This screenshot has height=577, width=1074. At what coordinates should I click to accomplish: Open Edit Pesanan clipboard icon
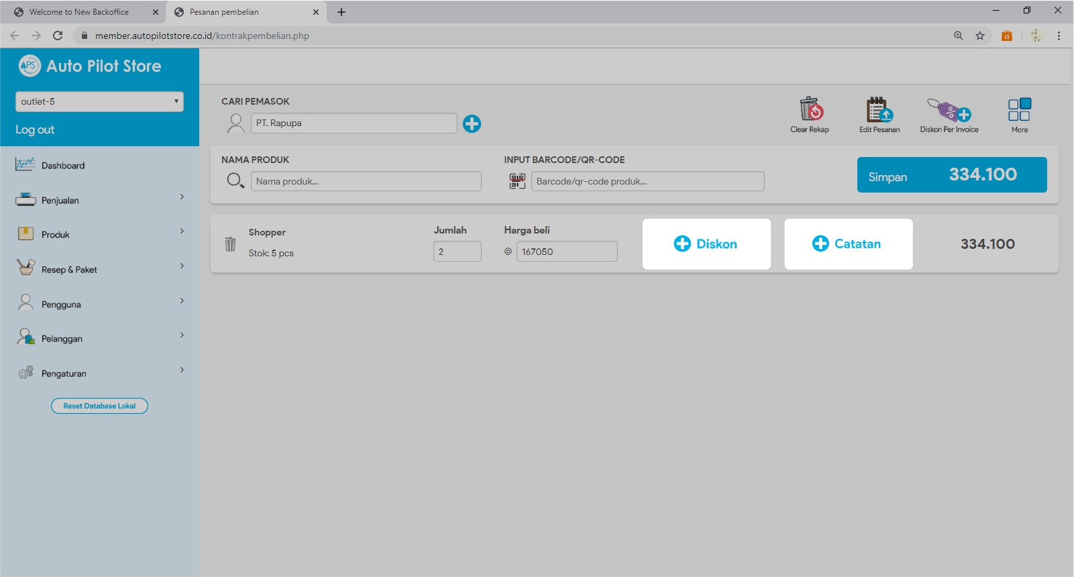point(879,109)
